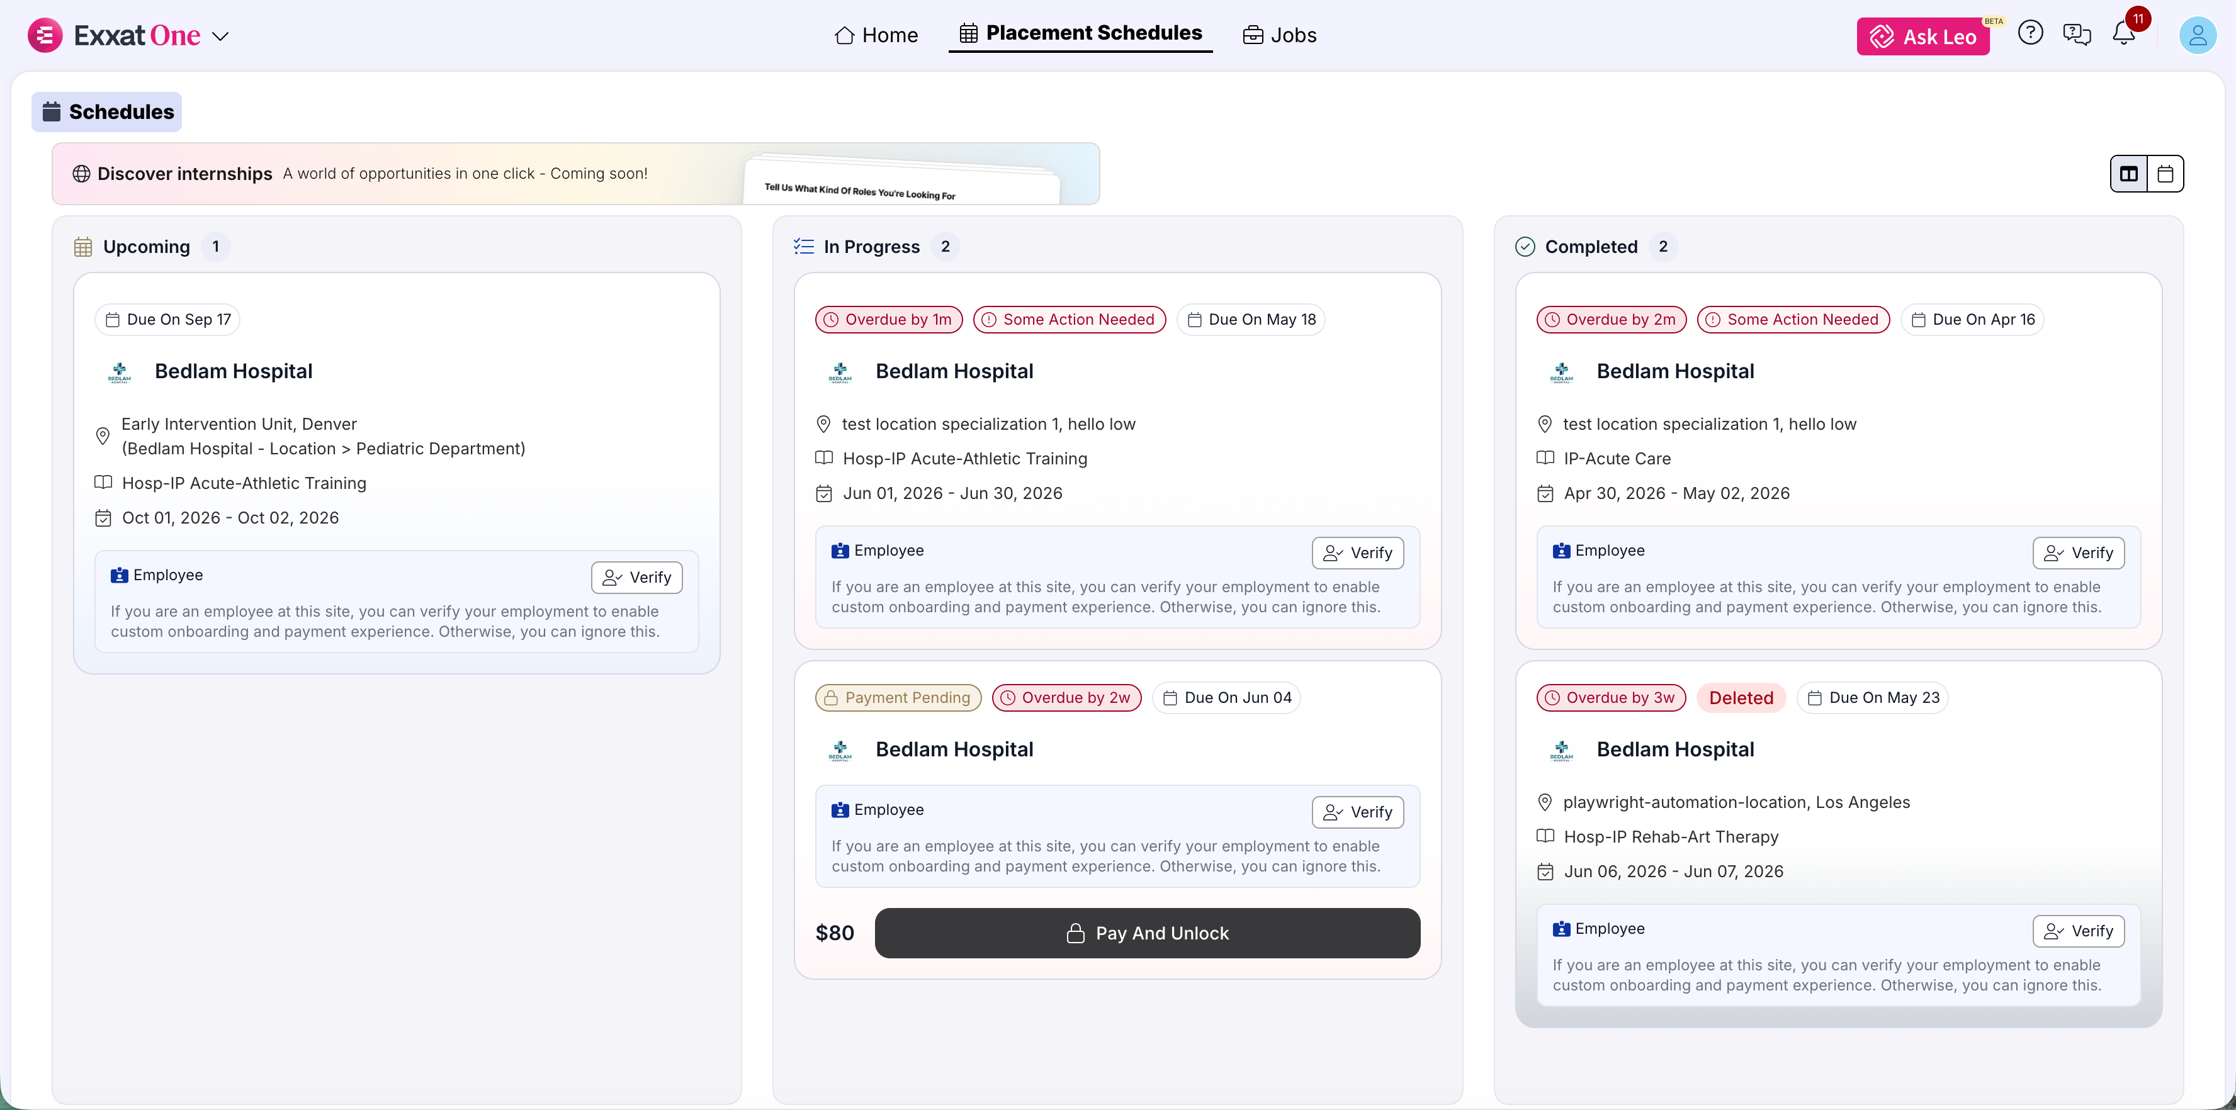Open the Jobs tab

coord(1279,35)
